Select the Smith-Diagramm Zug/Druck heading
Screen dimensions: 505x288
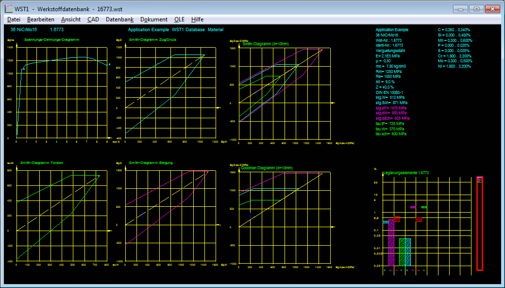click(152, 39)
